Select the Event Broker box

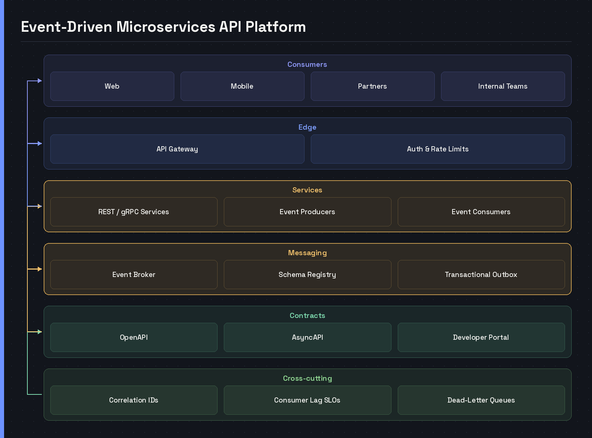[x=134, y=274]
